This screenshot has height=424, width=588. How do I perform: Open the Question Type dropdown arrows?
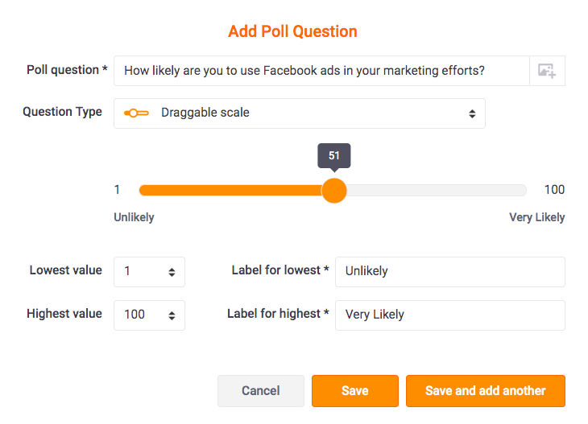click(x=472, y=113)
